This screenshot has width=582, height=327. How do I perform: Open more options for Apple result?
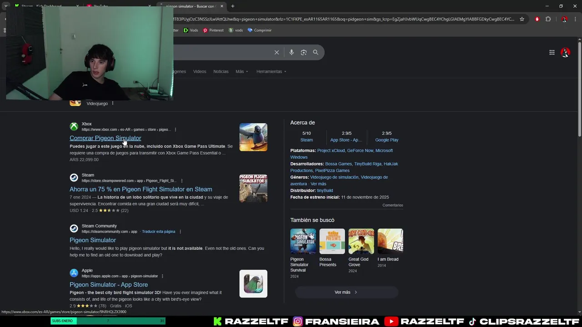tap(162, 276)
